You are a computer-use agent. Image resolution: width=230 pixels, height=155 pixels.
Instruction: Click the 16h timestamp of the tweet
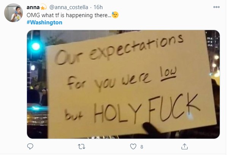pos(98,7)
